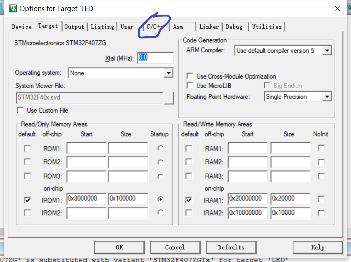Toggle NoInit for IRAM1
351x262 pixels.
pyautogui.click(x=321, y=199)
